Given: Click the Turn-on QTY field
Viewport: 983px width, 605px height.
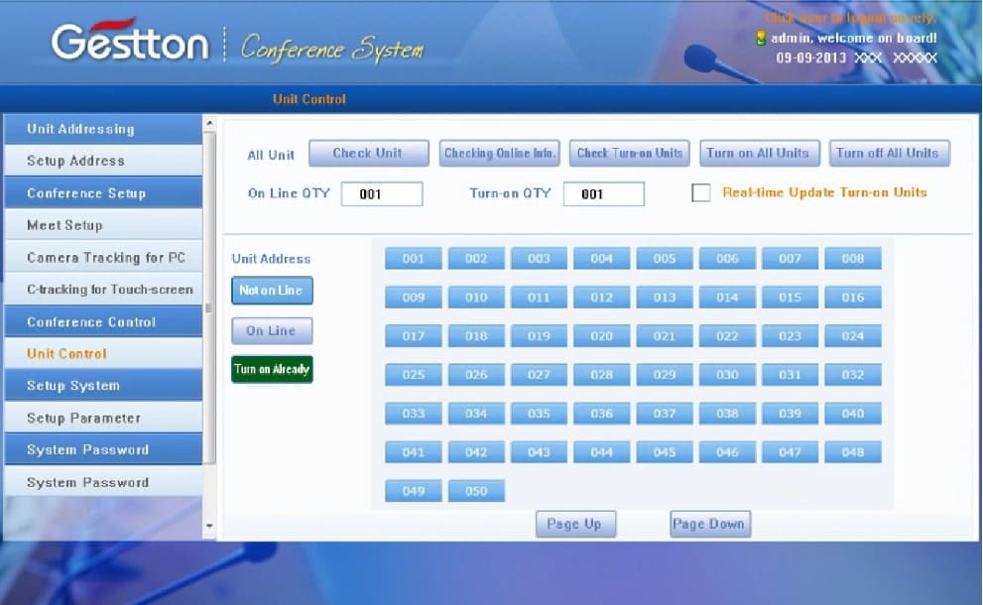Looking at the screenshot, I should [604, 193].
